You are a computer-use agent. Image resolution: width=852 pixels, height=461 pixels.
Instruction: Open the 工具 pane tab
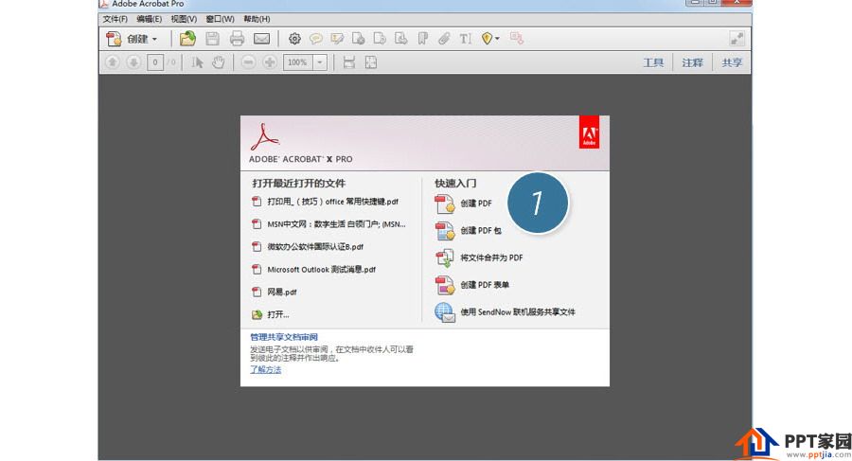pyautogui.click(x=653, y=62)
